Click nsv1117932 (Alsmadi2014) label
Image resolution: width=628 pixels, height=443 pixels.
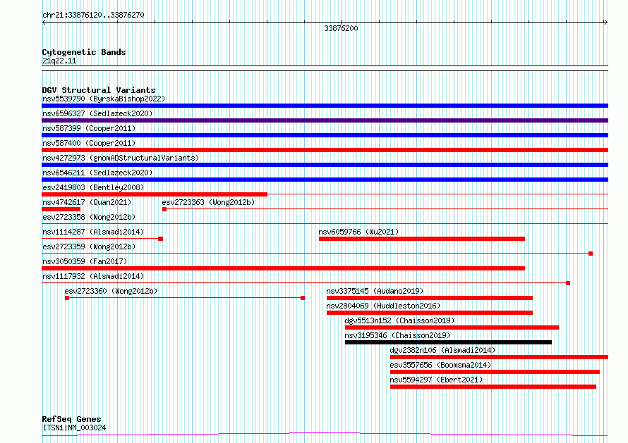click(x=93, y=276)
